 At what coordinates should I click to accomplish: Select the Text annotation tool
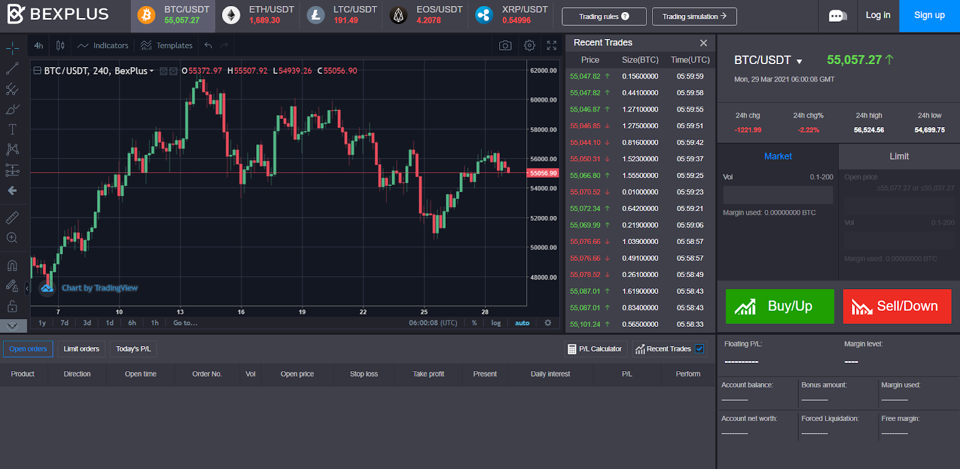click(x=12, y=129)
